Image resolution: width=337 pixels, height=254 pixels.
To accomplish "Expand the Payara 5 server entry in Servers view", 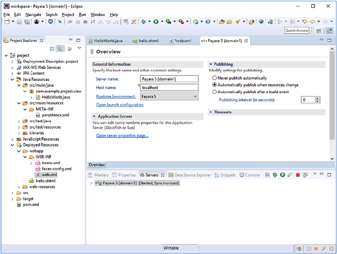I will (91, 183).
